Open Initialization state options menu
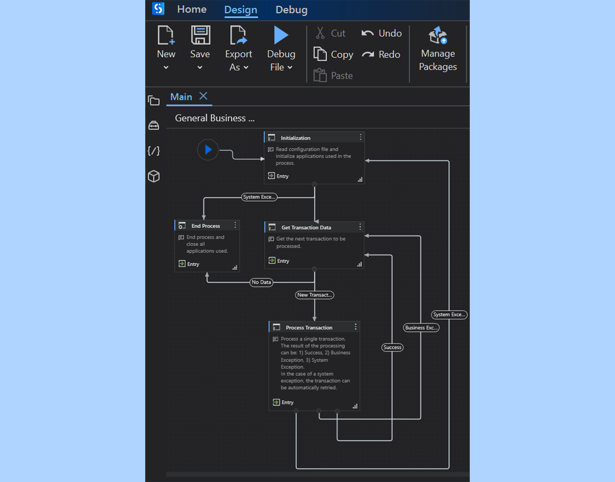615x482 pixels. click(360, 137)
